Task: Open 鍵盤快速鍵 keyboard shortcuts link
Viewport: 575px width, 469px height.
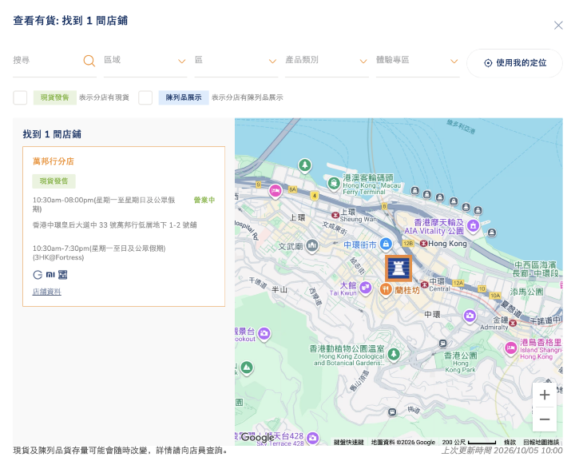Action: click(349, 442)
